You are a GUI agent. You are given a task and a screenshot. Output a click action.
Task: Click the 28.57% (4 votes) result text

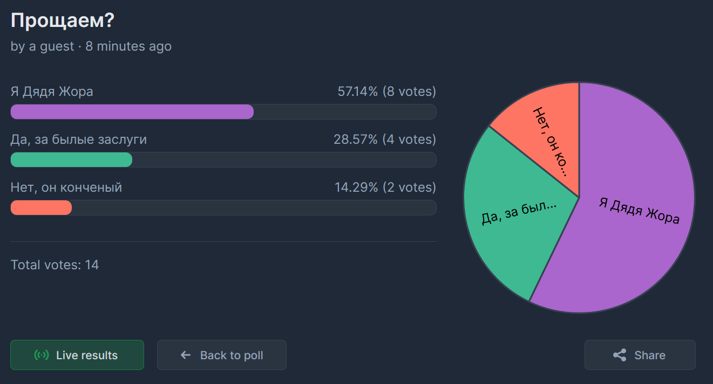tap(385, 139)
